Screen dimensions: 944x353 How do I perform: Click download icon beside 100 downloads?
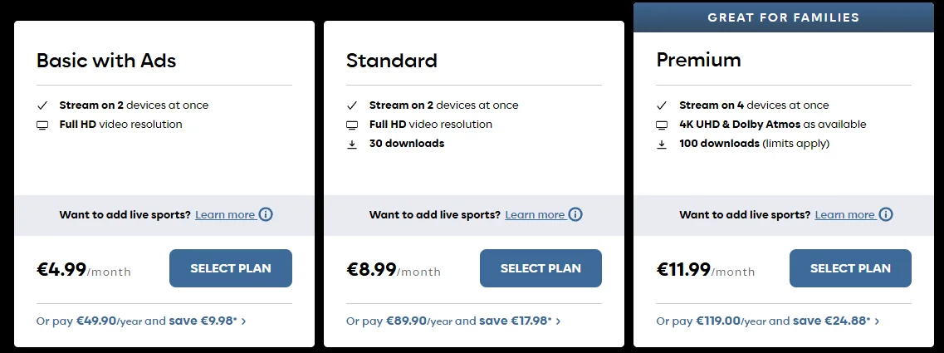pos(662,144)
